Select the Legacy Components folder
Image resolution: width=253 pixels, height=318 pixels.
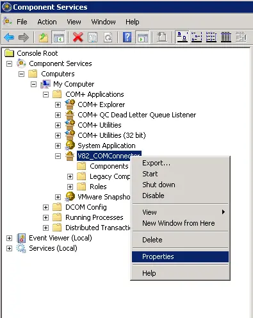pyautogui.click(x=110, y=176)
